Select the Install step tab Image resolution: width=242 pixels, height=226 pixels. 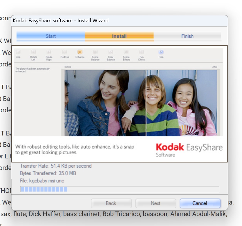pos(119,36)
